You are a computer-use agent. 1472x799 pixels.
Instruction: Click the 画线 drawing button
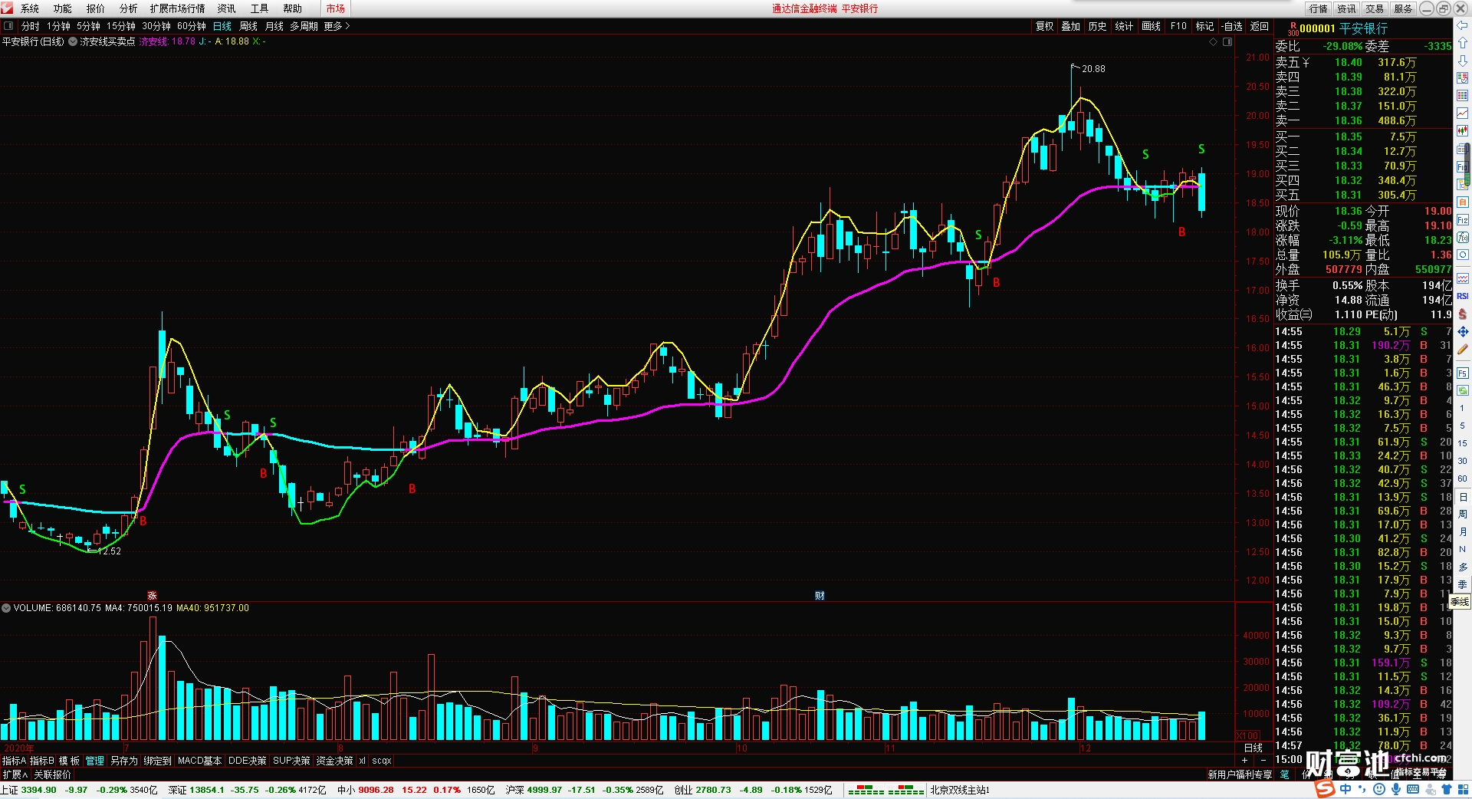(x=1151, y=26)
